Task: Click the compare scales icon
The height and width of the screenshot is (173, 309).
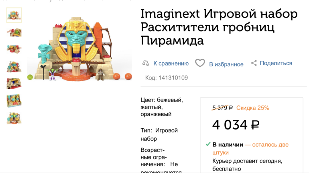Action: click(x=146, y=63)
